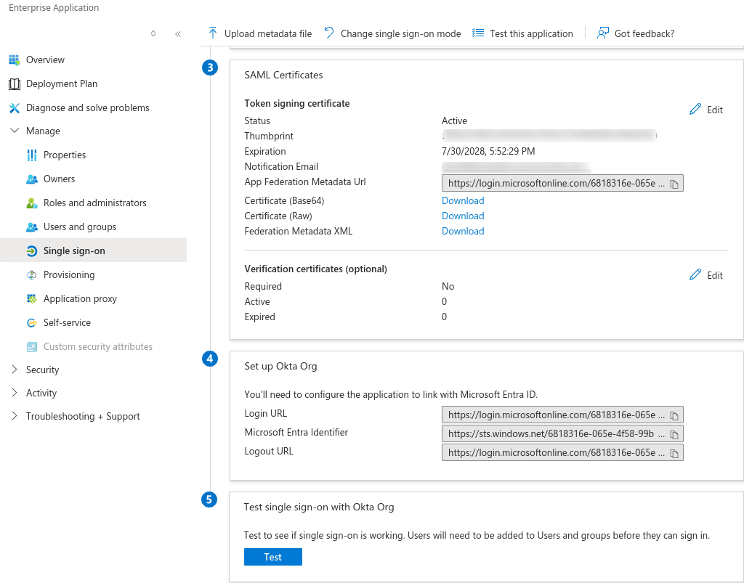The width and height of the screenshot is (744, 583).
Task: Click the Upload metadata file arrow icon
Action: (213, 33)
